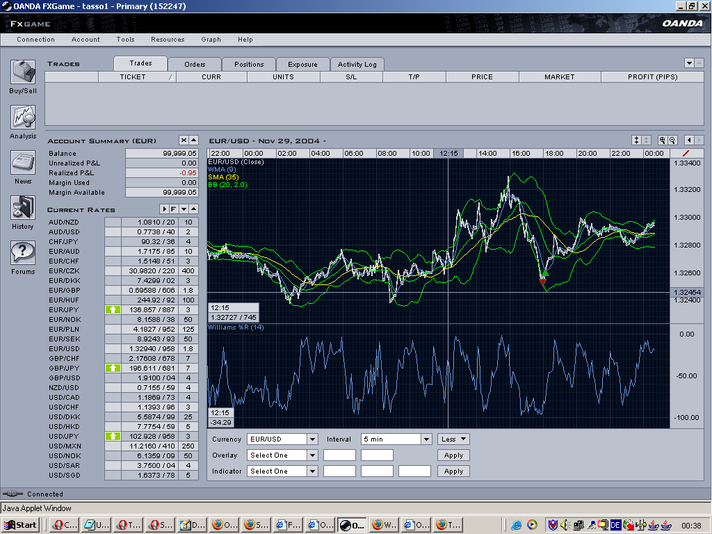Expand the Indicator Select One dropdown
Screen dimensions: 712x534
click(x=312, y=471)
